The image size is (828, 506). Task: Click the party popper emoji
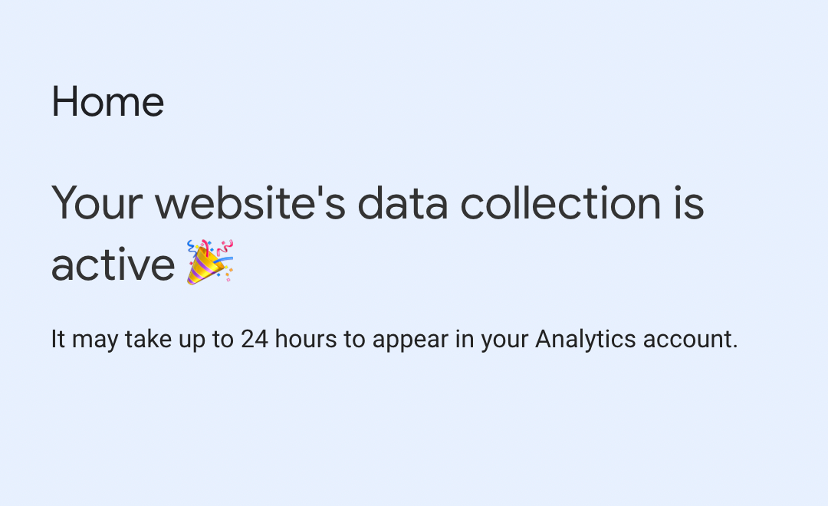(x=209, y=262)
